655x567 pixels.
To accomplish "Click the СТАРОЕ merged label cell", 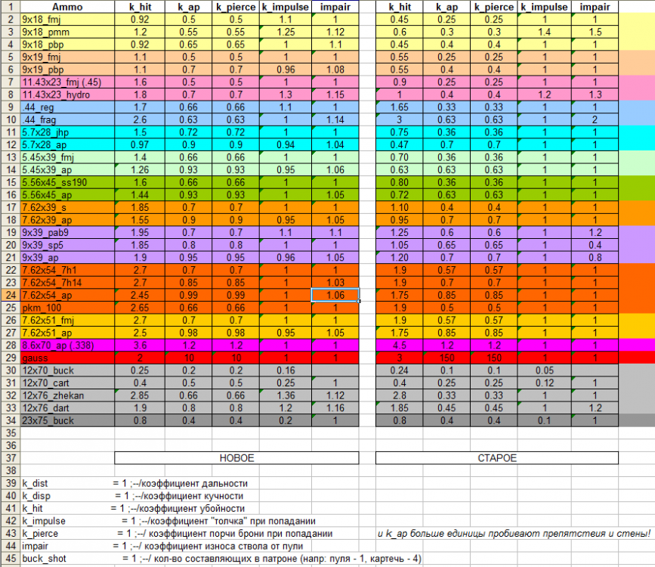I will tap(497, 458).
